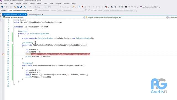Image resolution: width=177 pixels, height=100 pixels.
Task: Open the SimpleCalculator.Test.Unit project dropdown
Action: click(43, 17)
